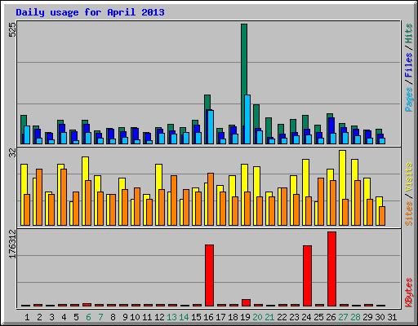Click day label 13 on the x-axis
The height and width of the screenshot is (326, 418).
pos(171,317)
